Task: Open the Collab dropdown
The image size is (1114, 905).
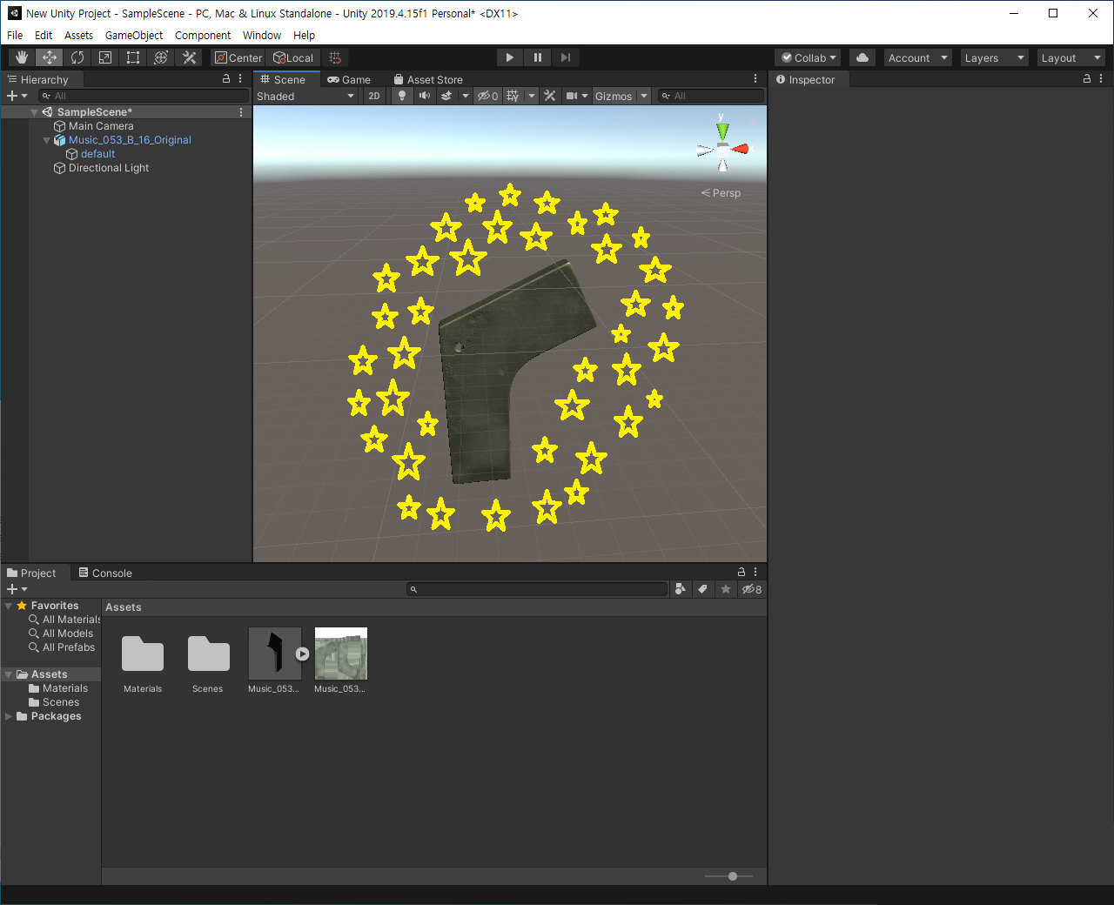Action: [x=808, y=57]
